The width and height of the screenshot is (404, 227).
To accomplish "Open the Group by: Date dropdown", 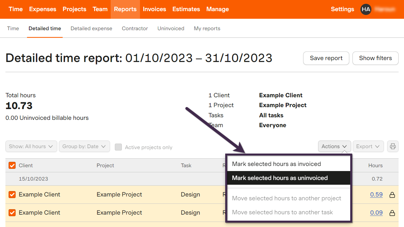I will click(84, 146).
